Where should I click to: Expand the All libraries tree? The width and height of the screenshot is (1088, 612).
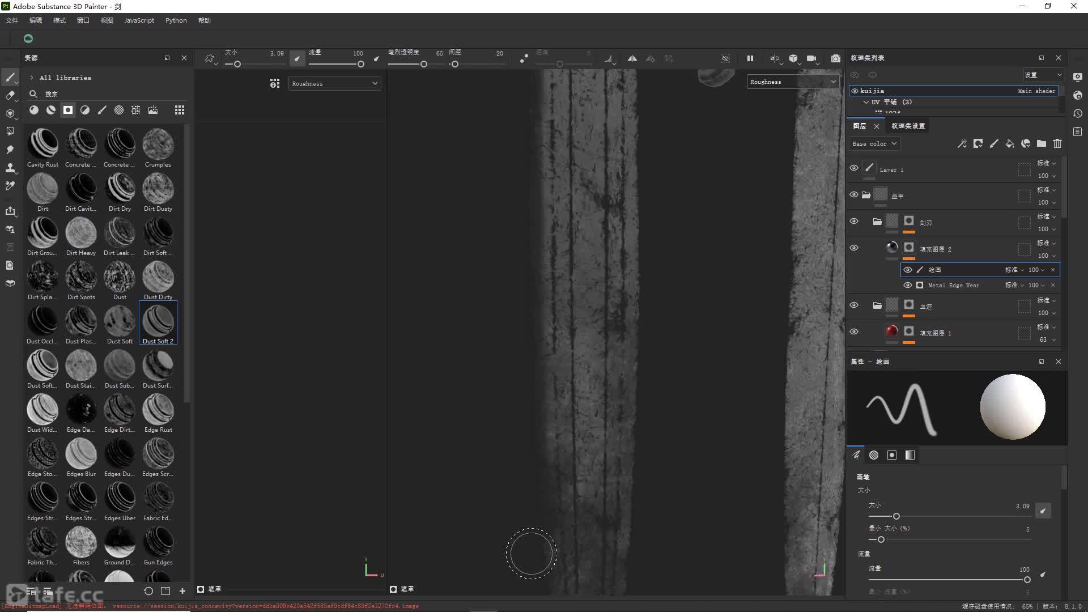tap(32, 78)
